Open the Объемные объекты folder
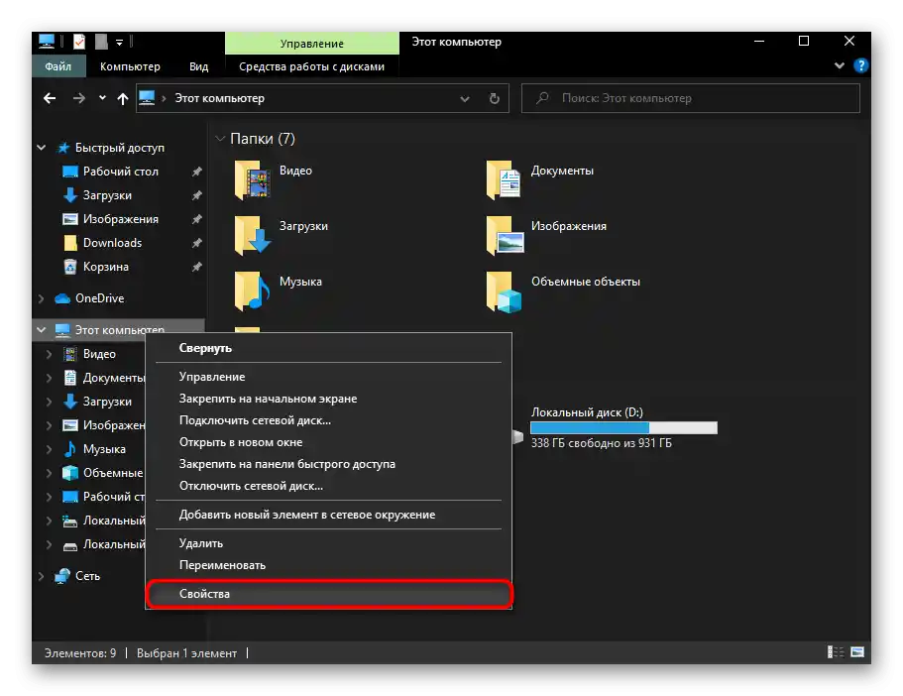903x696 pixels. (x=505, y=291)
